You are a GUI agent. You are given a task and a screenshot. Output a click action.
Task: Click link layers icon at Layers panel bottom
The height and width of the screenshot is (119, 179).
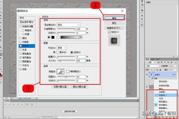(152, 117)
